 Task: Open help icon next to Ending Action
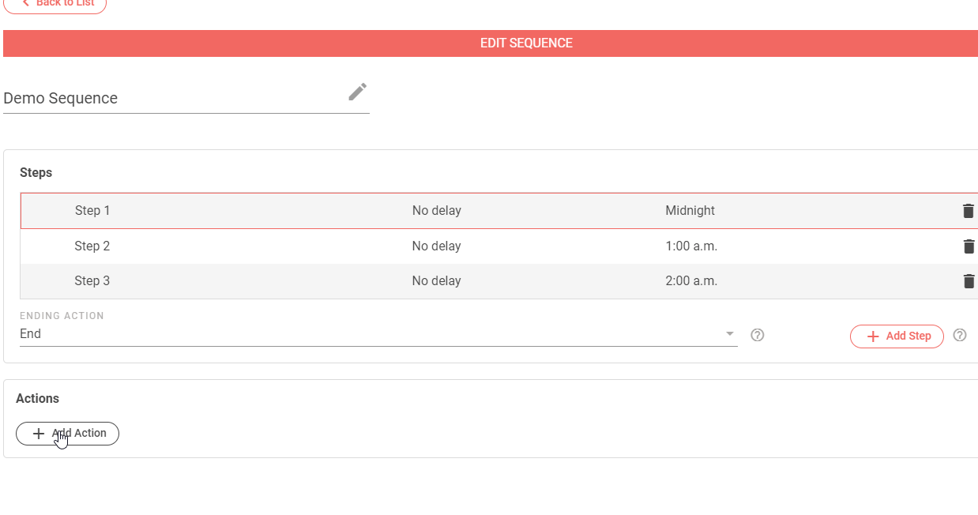point(757,335)
